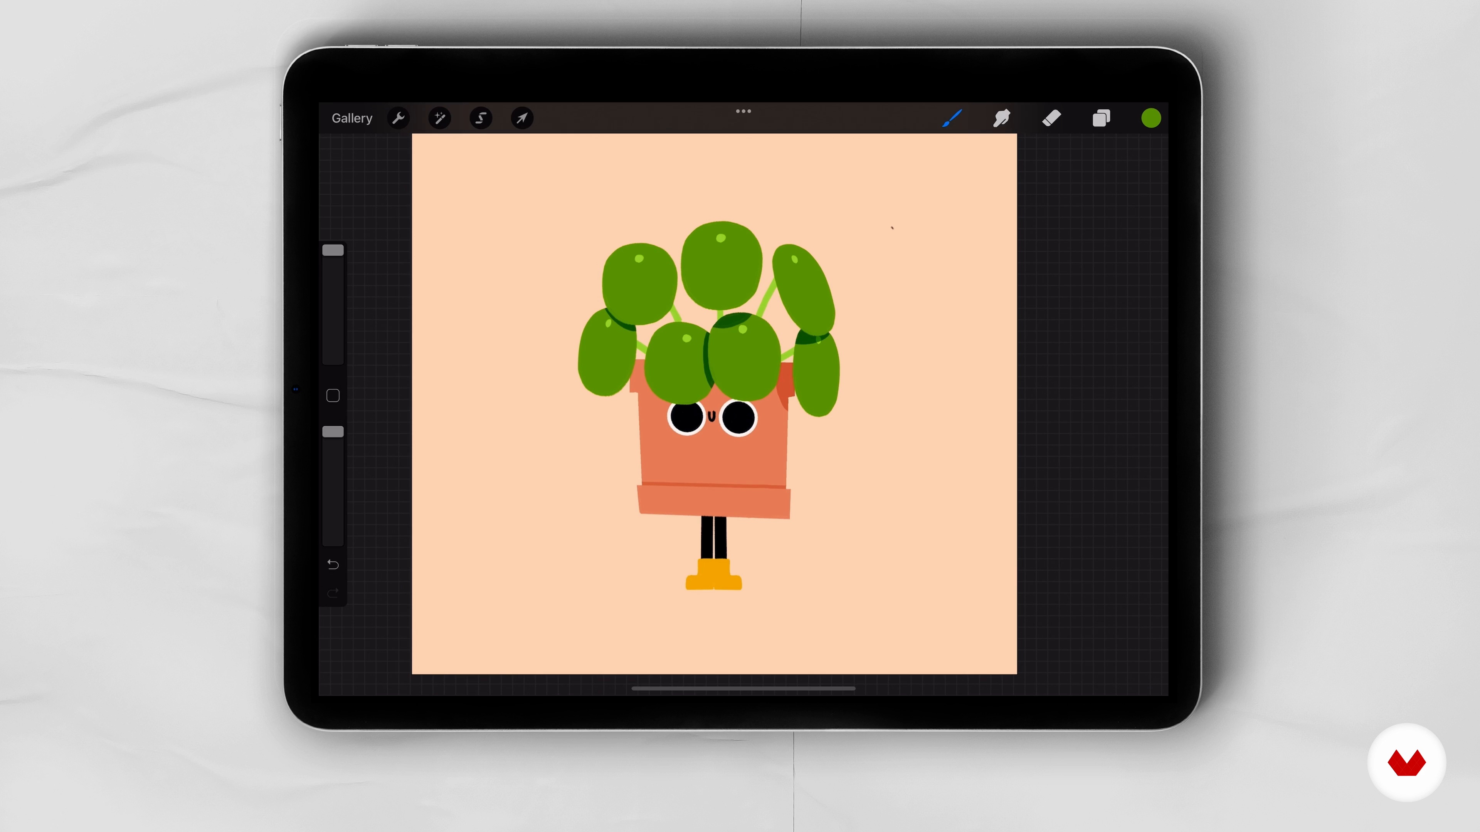
Task: Activate the Transform arrow tool
Action: pos(522,118)
